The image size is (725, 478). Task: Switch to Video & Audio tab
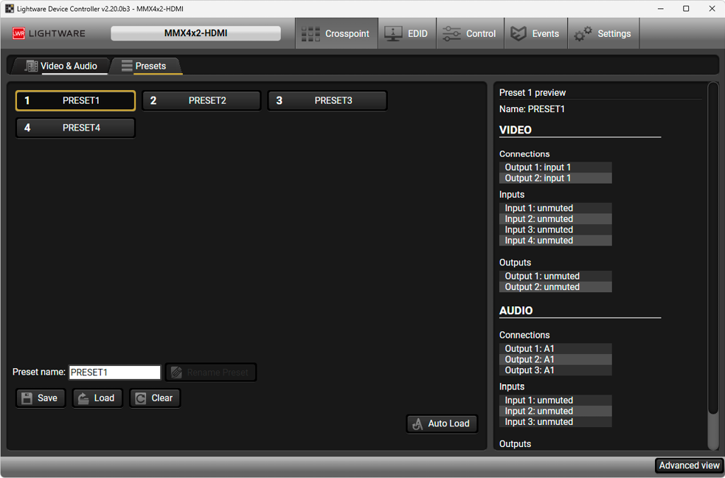(x=60, y=66)
